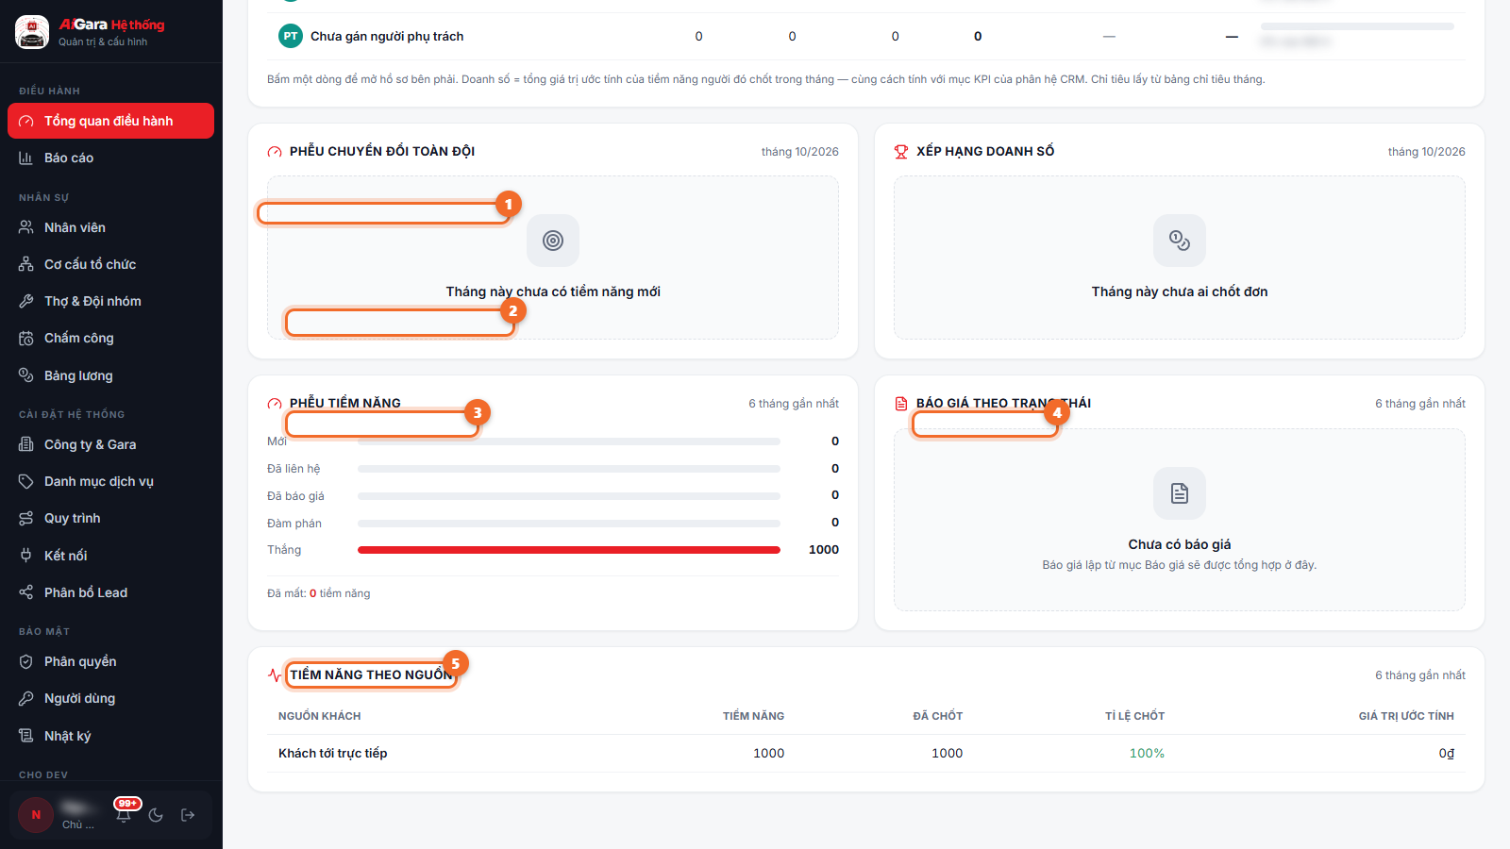
Task: Select the Chưa gán người phụ trách row
Action: (865, 37)
